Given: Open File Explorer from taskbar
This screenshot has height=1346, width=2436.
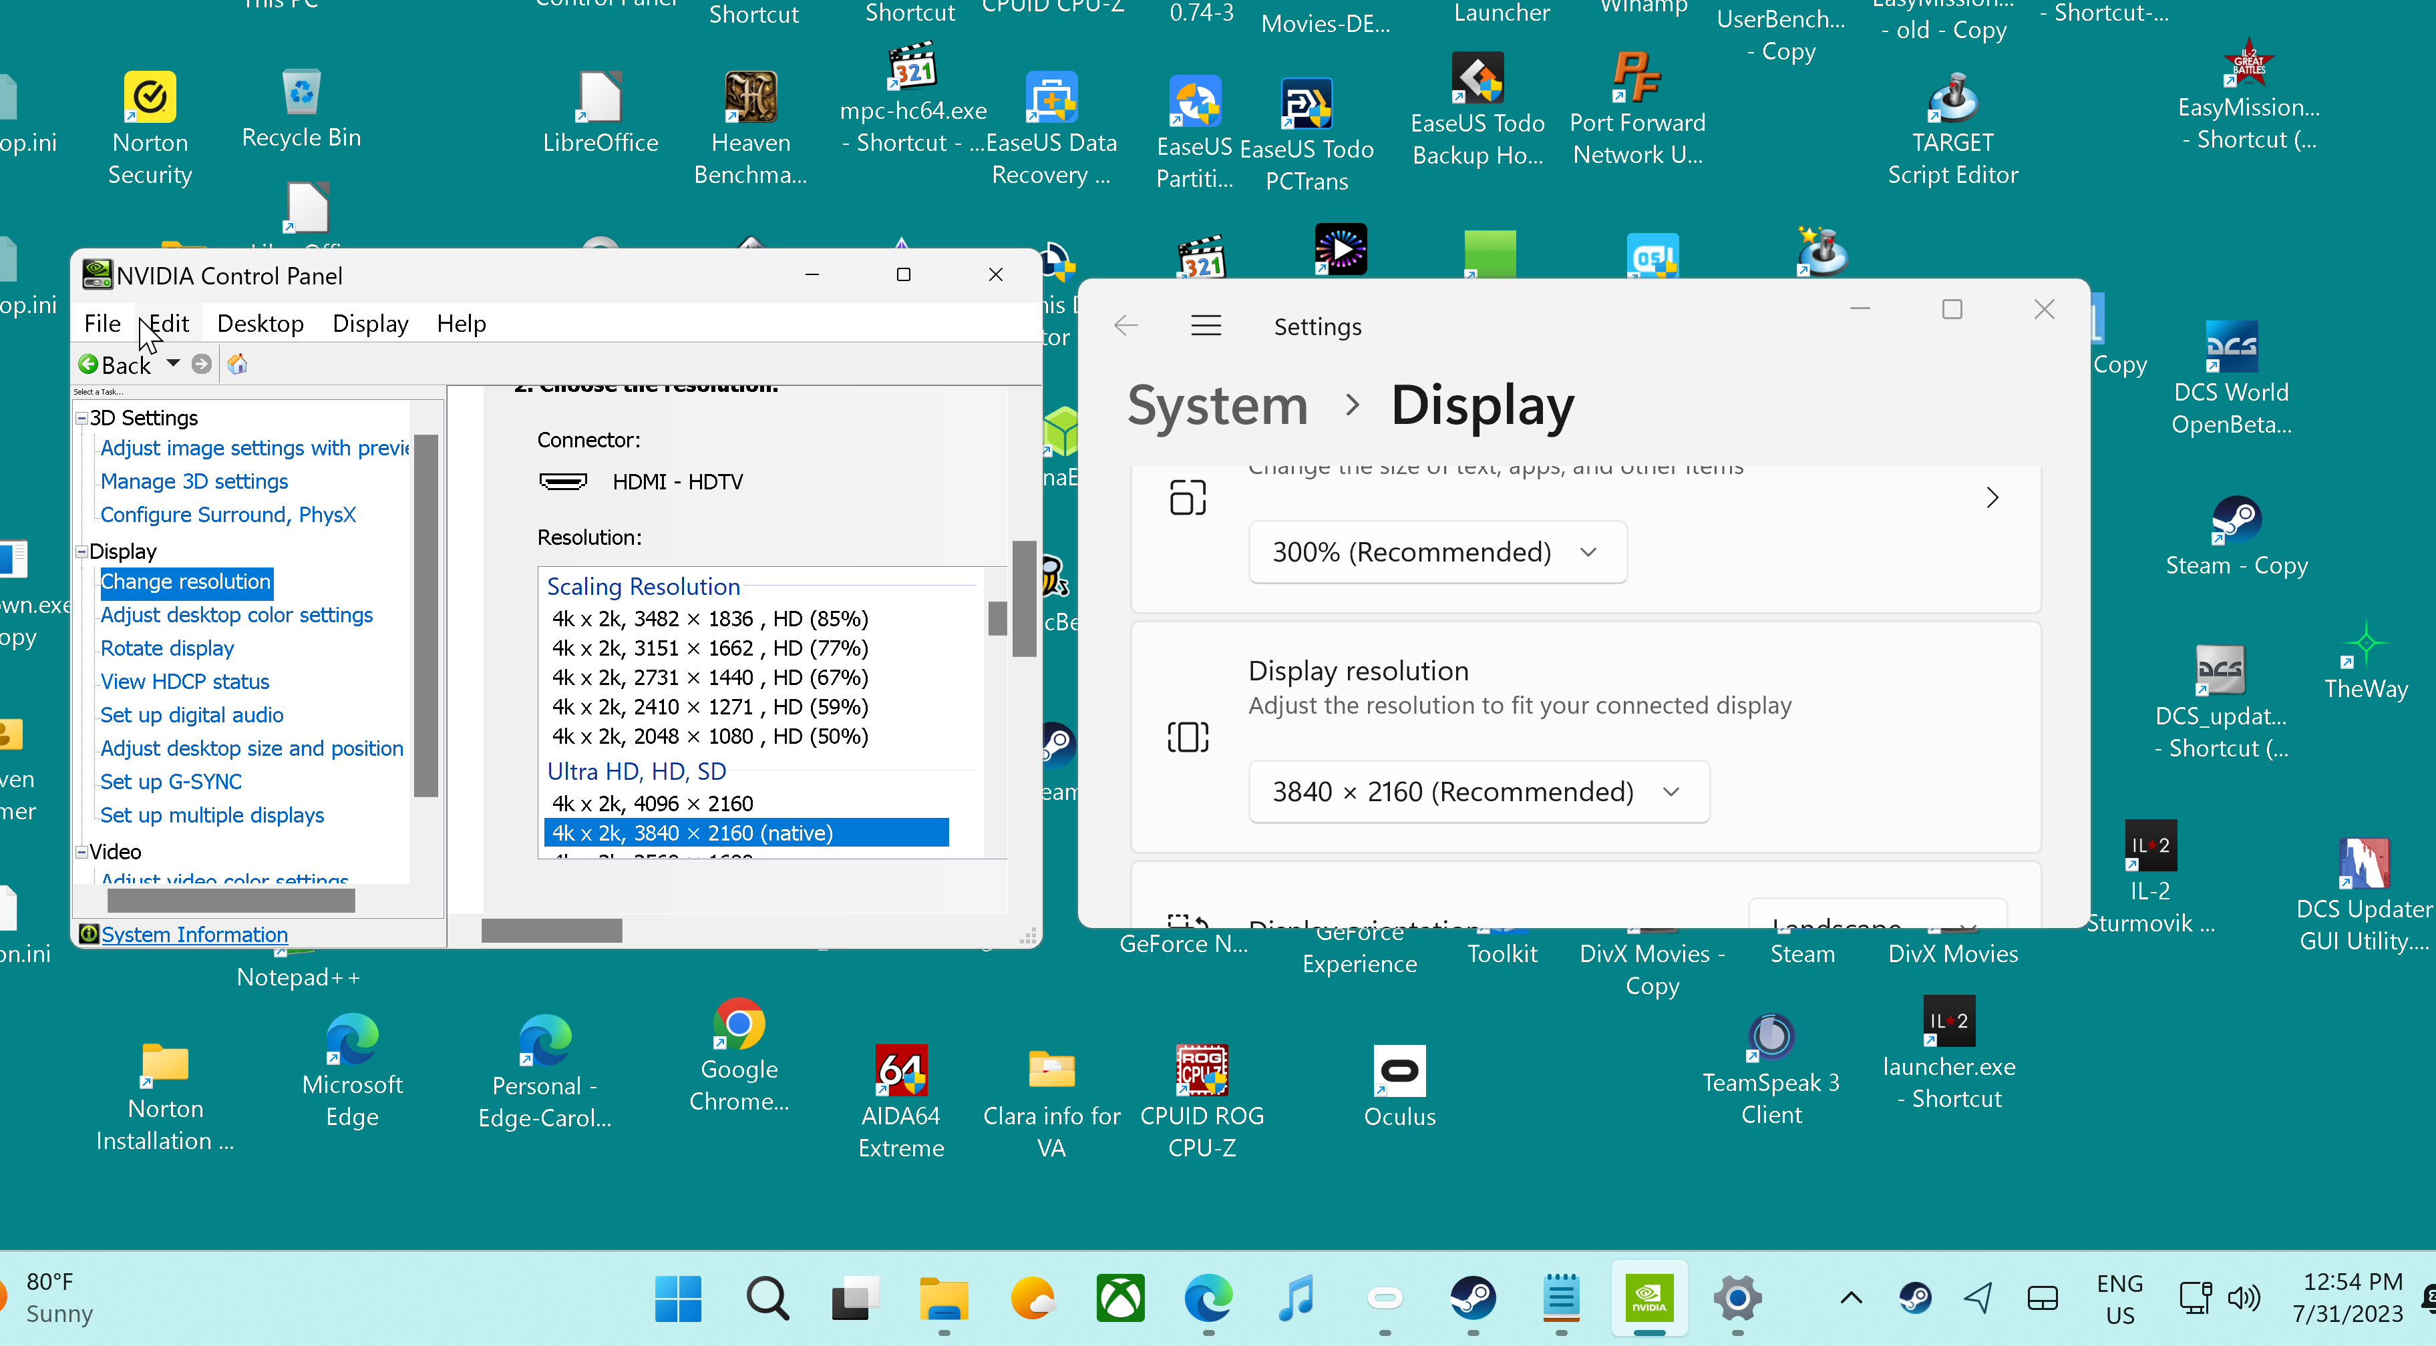Looking at the screenshot, I should 944,1299.
